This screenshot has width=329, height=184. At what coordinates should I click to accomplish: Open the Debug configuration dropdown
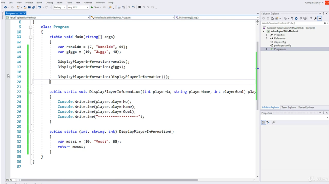60,7
